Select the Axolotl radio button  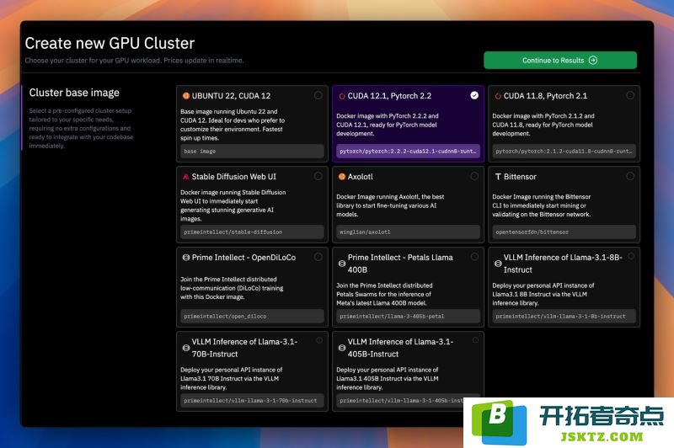474,176
